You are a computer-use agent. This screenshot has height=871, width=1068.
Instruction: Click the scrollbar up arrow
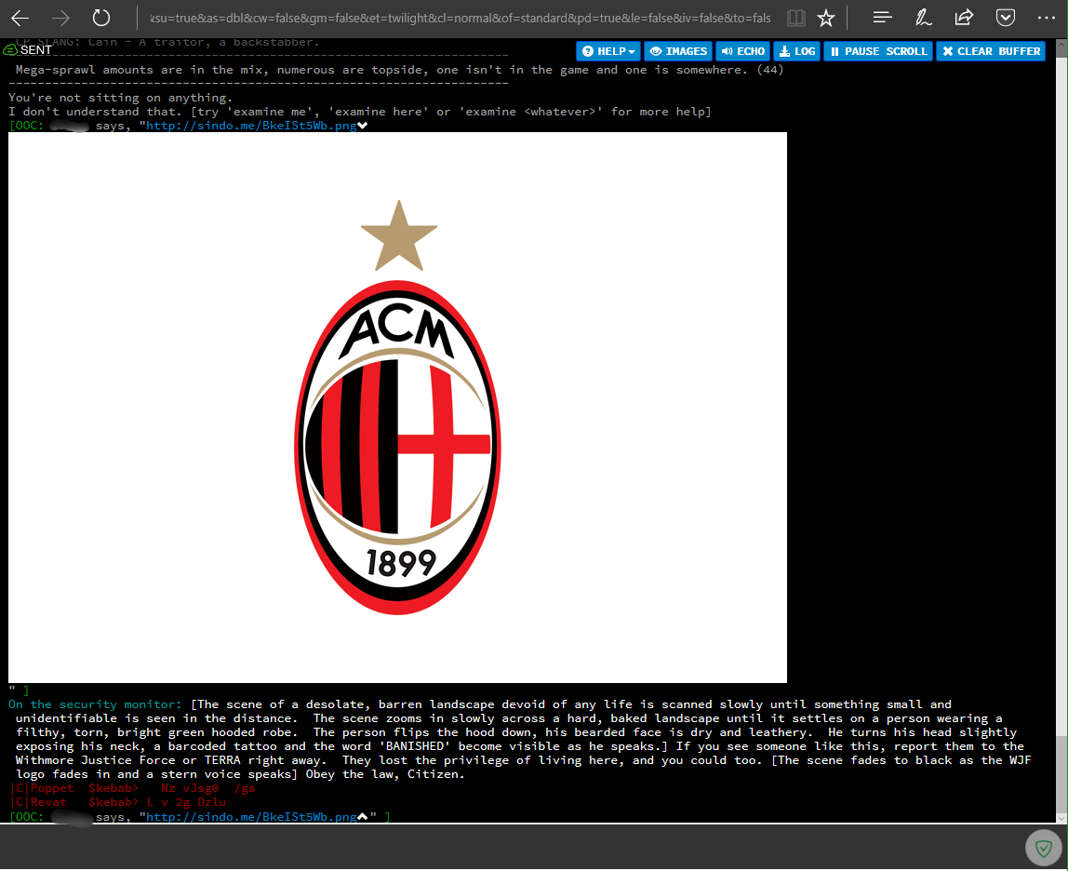(x=1061, y=45)
